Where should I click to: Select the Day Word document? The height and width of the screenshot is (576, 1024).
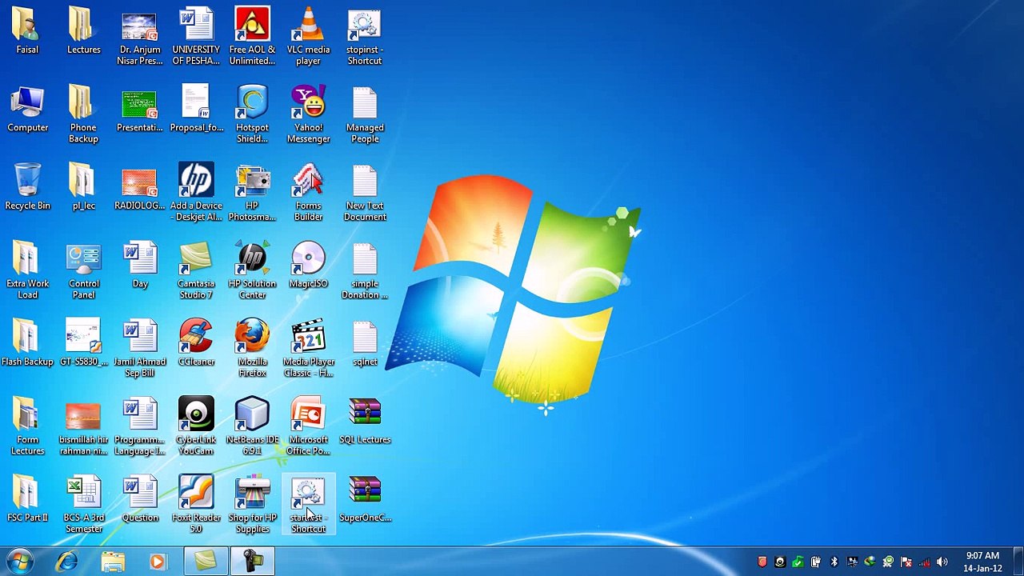point(140,266)
